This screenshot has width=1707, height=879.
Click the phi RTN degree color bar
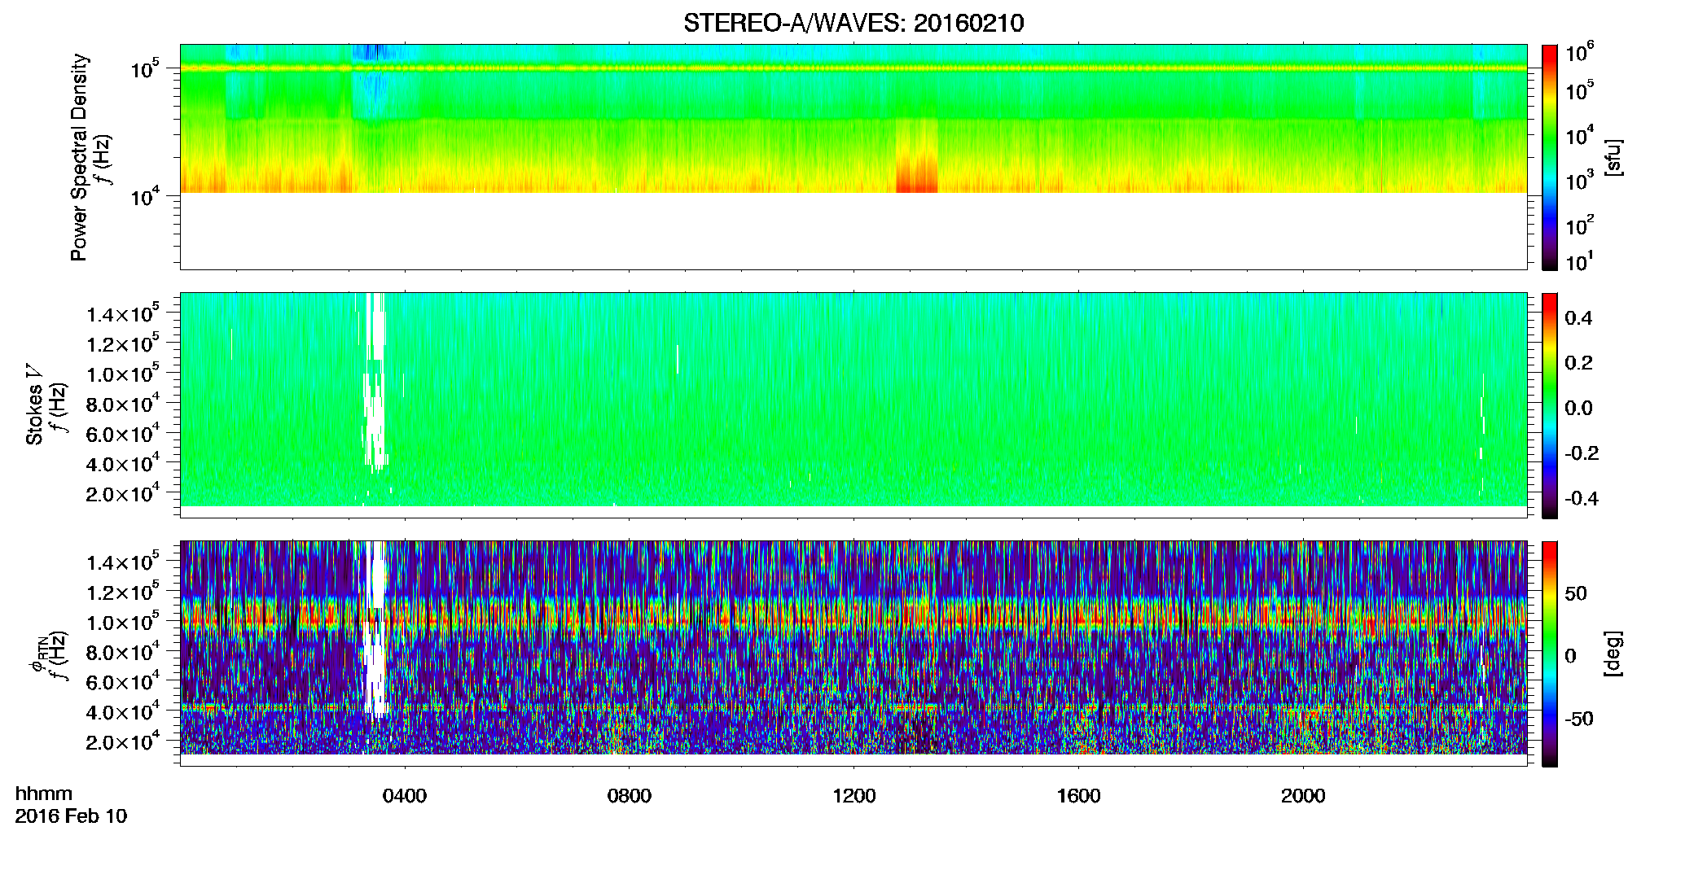tap(1550, 654)
